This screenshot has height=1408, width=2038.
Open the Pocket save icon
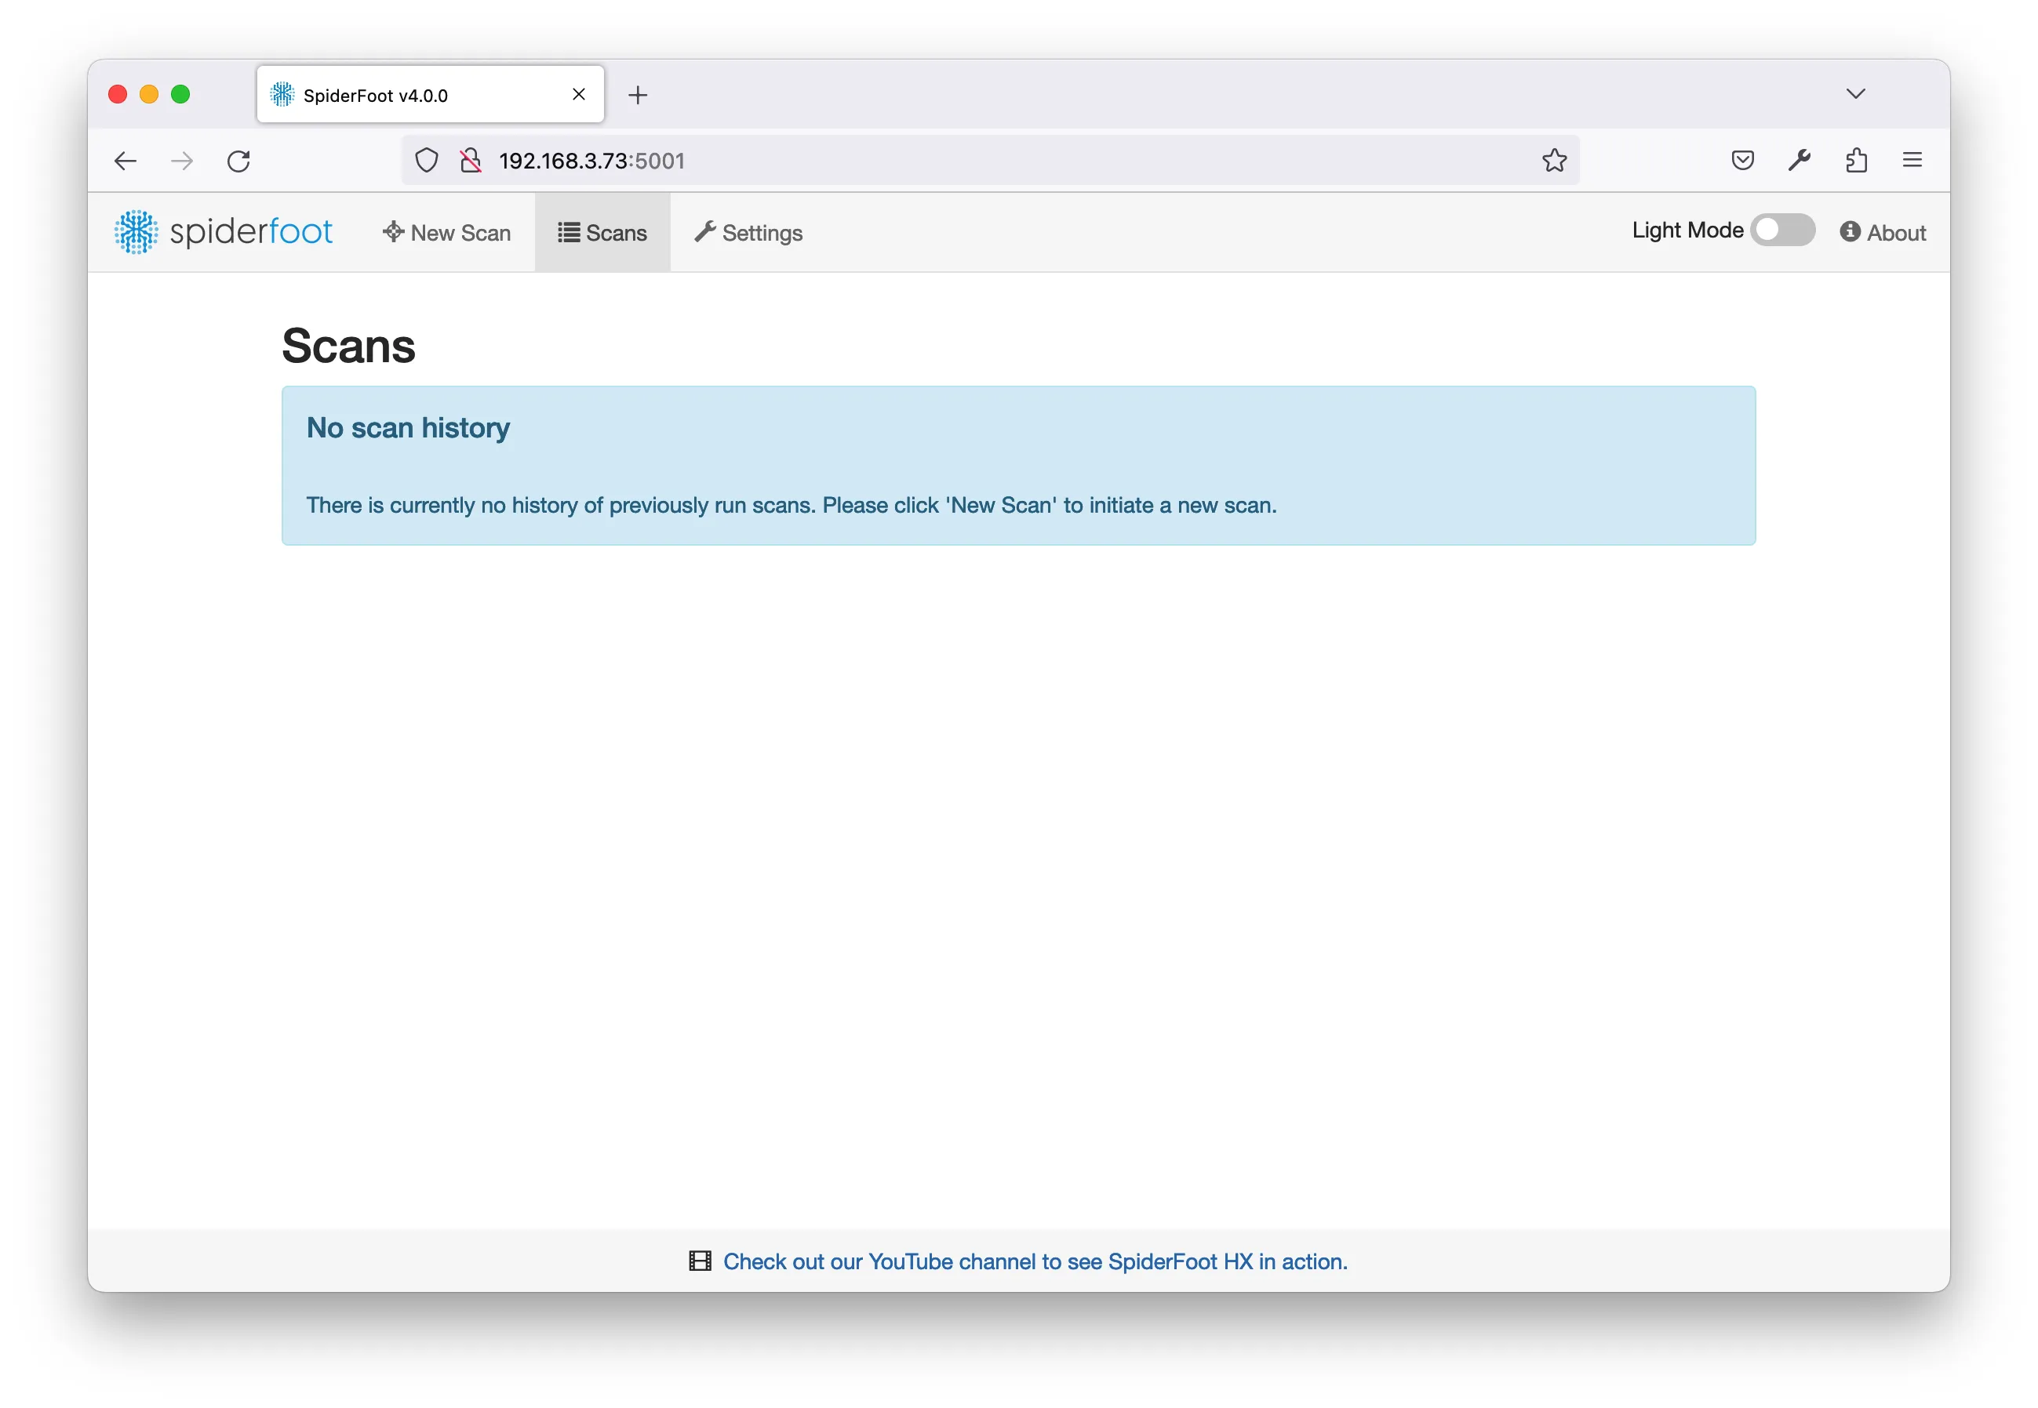tap(1742, 161)
